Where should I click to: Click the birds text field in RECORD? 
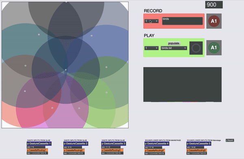coord(182,21)
